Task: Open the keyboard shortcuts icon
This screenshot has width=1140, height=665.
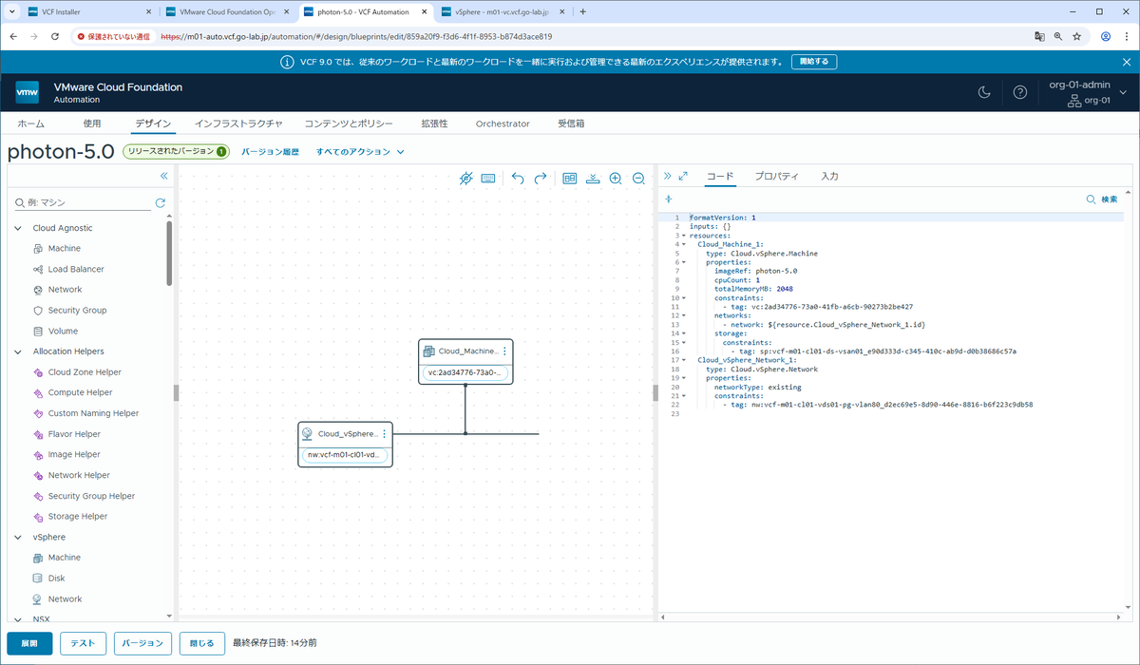Action: click(488, 178)
